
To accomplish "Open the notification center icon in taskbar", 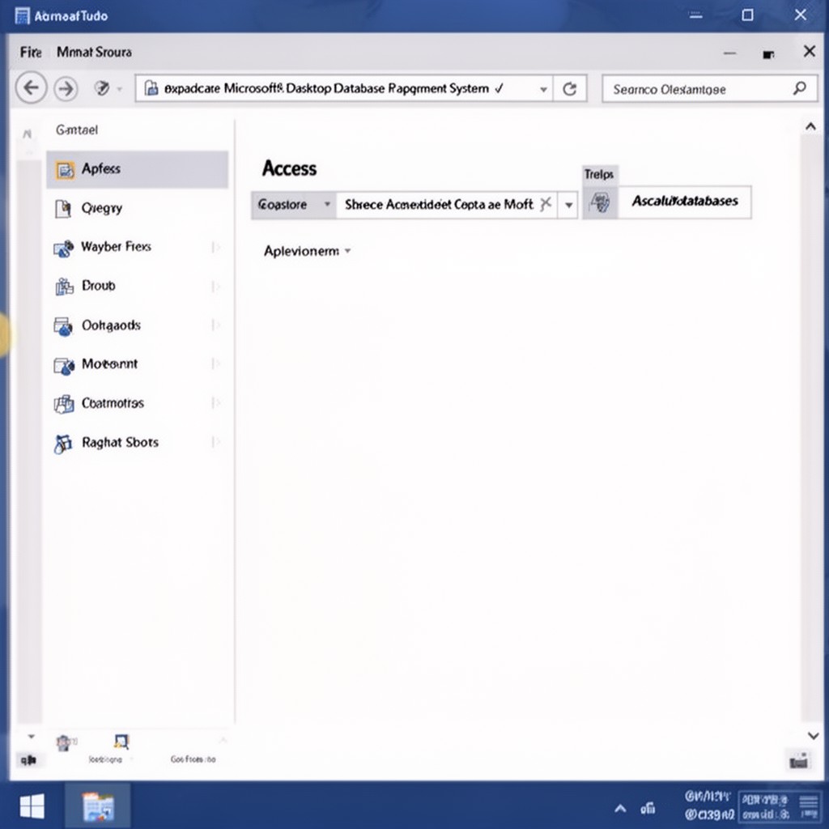I will pos(809,807).
